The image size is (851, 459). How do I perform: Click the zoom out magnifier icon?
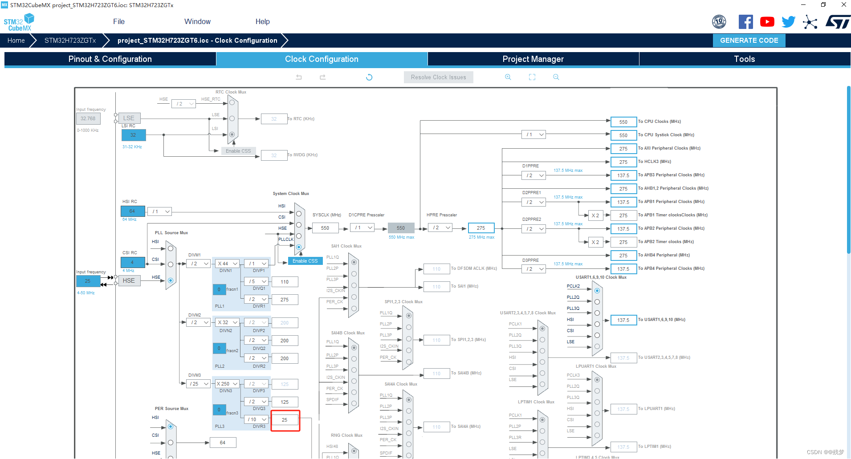click(x=556, y=77)
